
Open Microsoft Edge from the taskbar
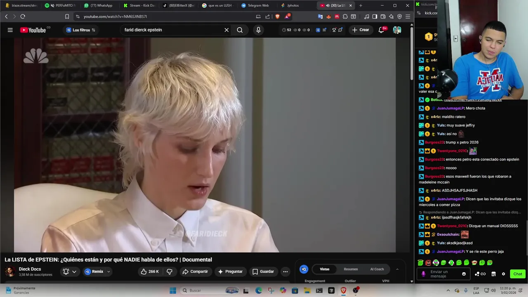[x=258, y=290]
